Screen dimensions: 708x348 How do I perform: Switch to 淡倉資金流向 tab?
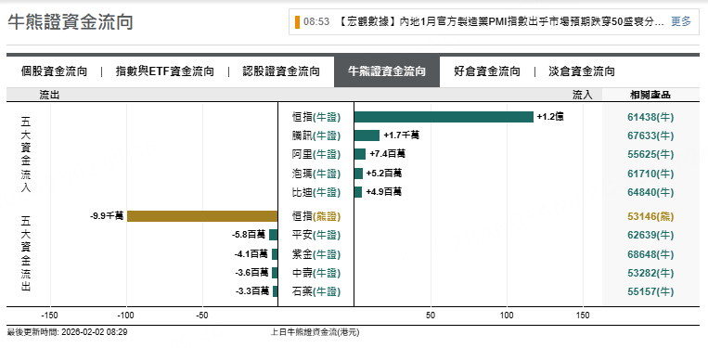pyautogui.click(x=582, y=71)
